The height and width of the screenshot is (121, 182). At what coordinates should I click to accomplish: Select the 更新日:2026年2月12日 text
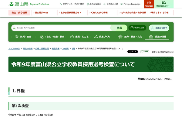(163, 52)
